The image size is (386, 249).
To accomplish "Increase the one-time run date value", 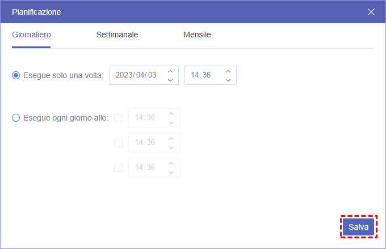I will click(170, 71).
